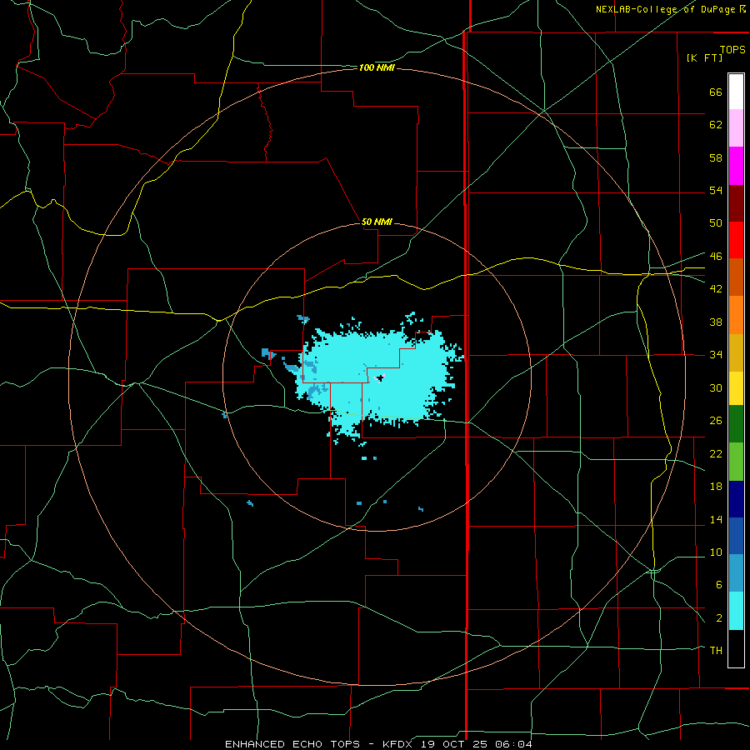The width and height of the screenshot is (750, 750).
Task: Click the orange 42 kft legend swatch
Action: 736,315
